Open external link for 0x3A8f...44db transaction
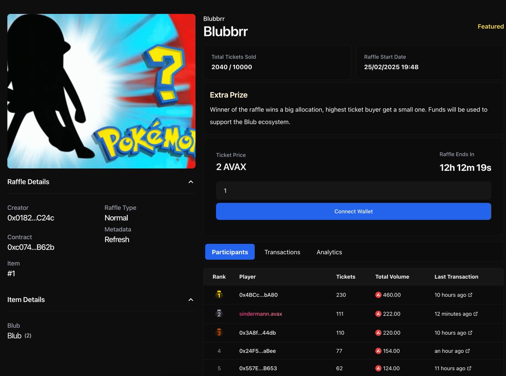 click(470, 333)
